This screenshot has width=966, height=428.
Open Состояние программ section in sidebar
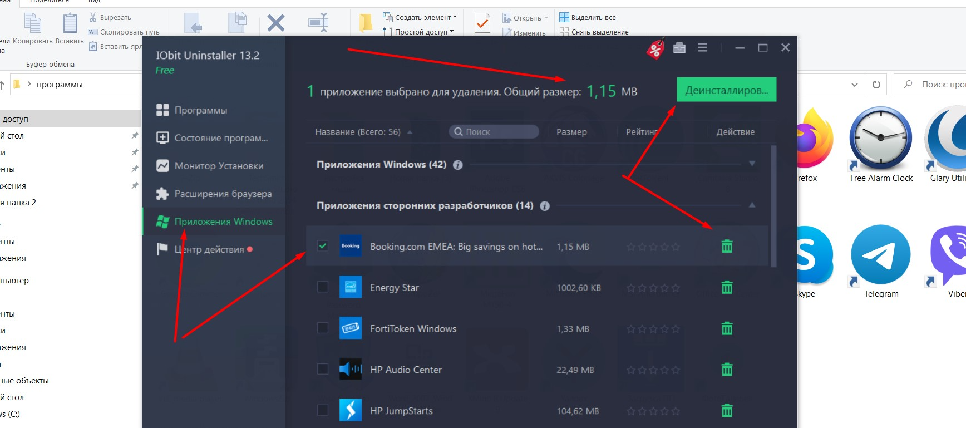(x=213, y=138)
